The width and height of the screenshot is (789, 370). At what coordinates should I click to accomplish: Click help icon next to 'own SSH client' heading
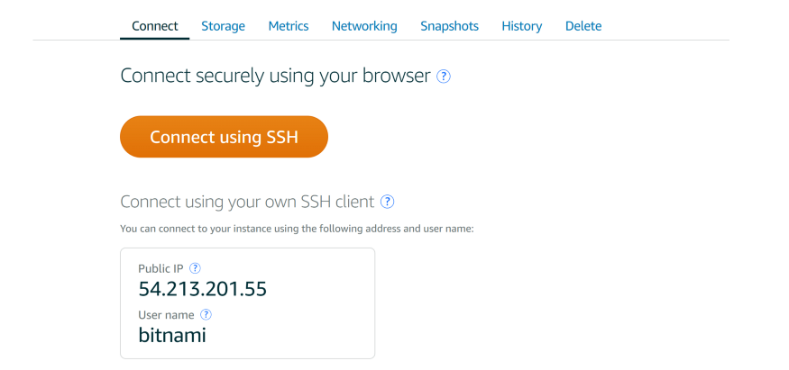click(x=387, y=202)
